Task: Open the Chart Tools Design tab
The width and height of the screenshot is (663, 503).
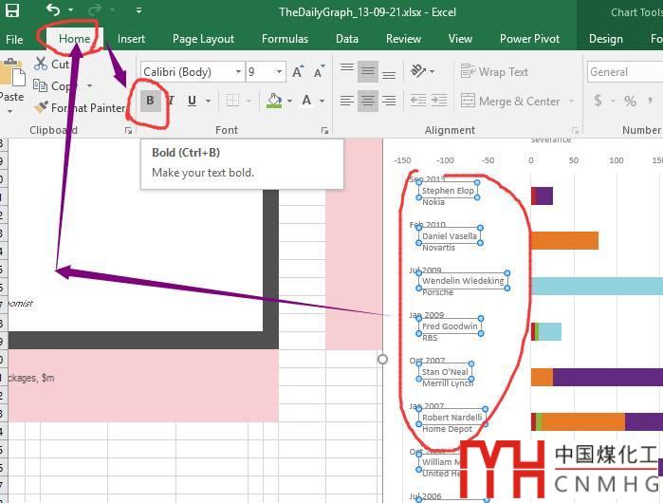Action: click(605, 39)
